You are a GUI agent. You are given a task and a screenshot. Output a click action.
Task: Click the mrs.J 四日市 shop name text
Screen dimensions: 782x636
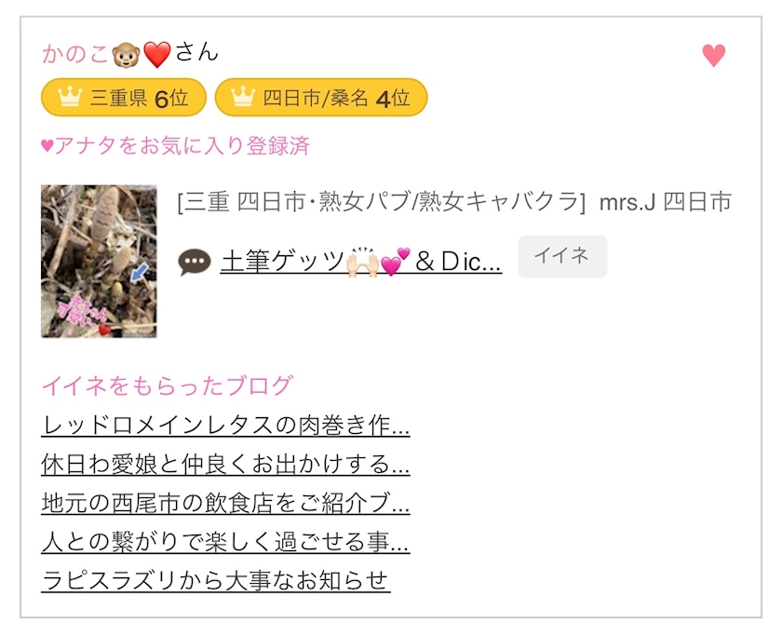(665, 202)
